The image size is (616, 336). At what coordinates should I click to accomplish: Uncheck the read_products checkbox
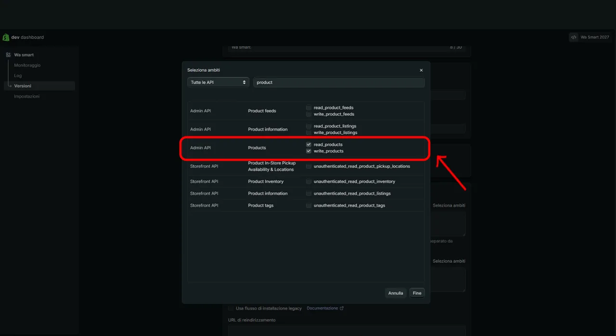pos(308,144)
